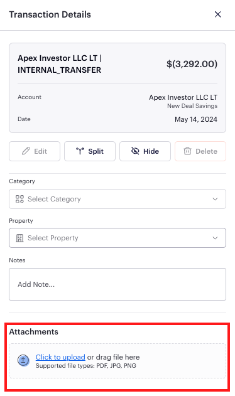Click the circular upload arrow icon
The height and width of the screenshot is (396, 235).
(23, 360)
